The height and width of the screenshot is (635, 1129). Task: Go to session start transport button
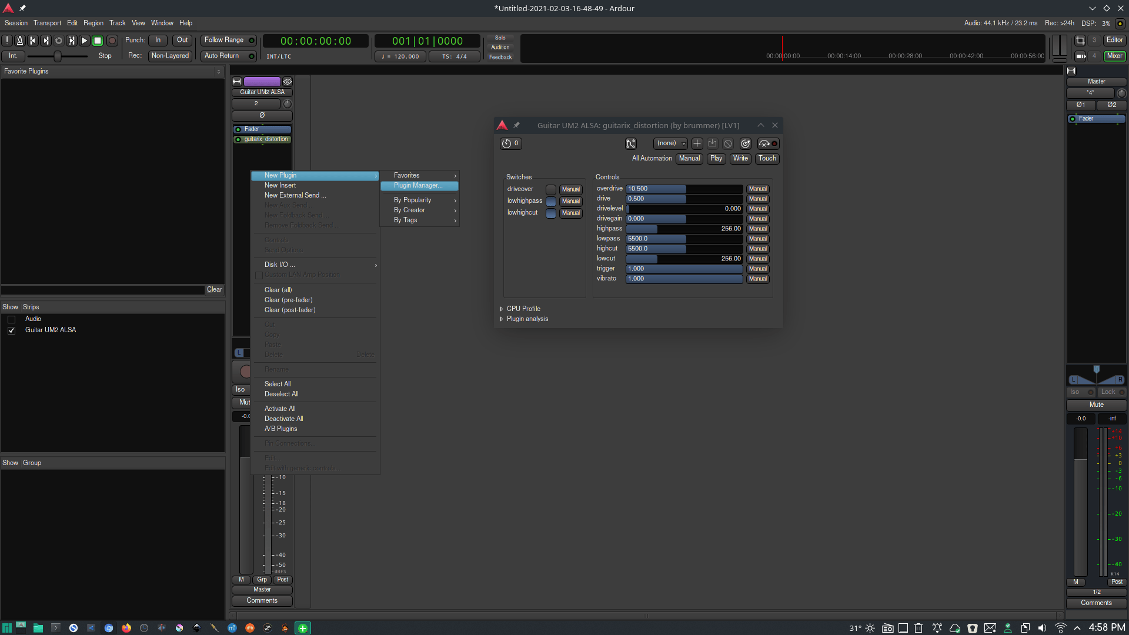pyautogui.click(x=32, y=41)
